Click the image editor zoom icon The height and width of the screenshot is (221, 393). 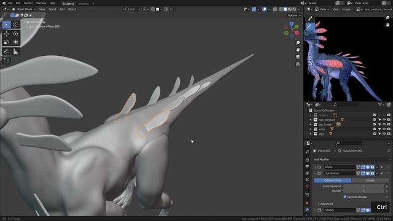tap(387, 18)
